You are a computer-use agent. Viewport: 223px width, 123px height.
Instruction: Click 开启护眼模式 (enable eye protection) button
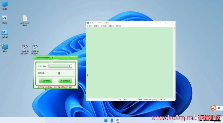point(46,81)
